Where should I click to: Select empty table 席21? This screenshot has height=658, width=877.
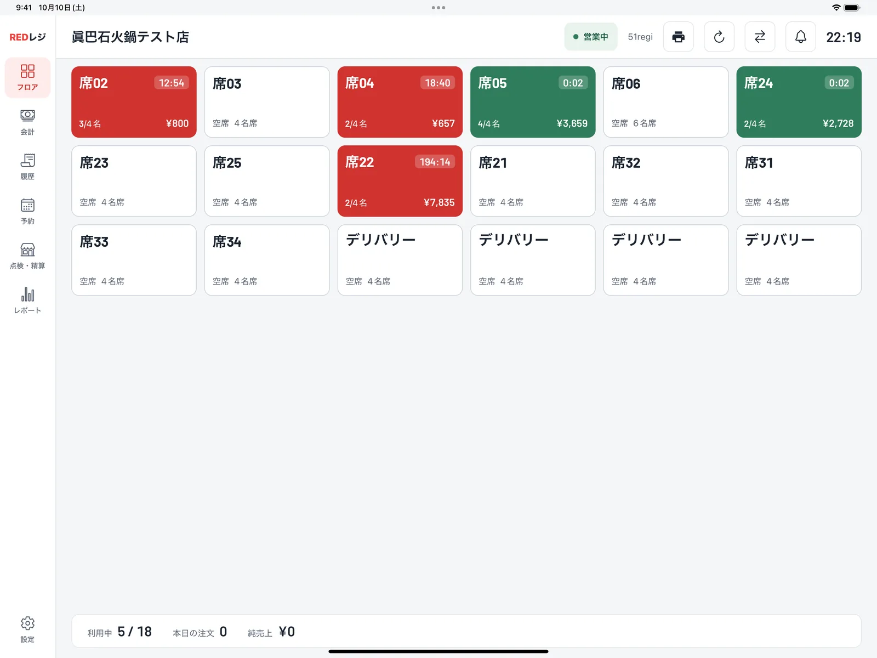[x=533, y=181]
